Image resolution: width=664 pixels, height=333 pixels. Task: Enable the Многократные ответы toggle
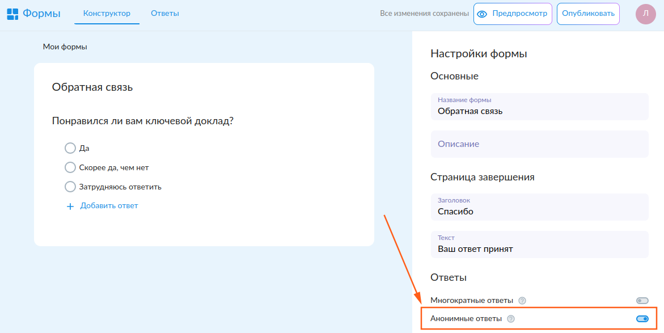[x=642, y=301]
